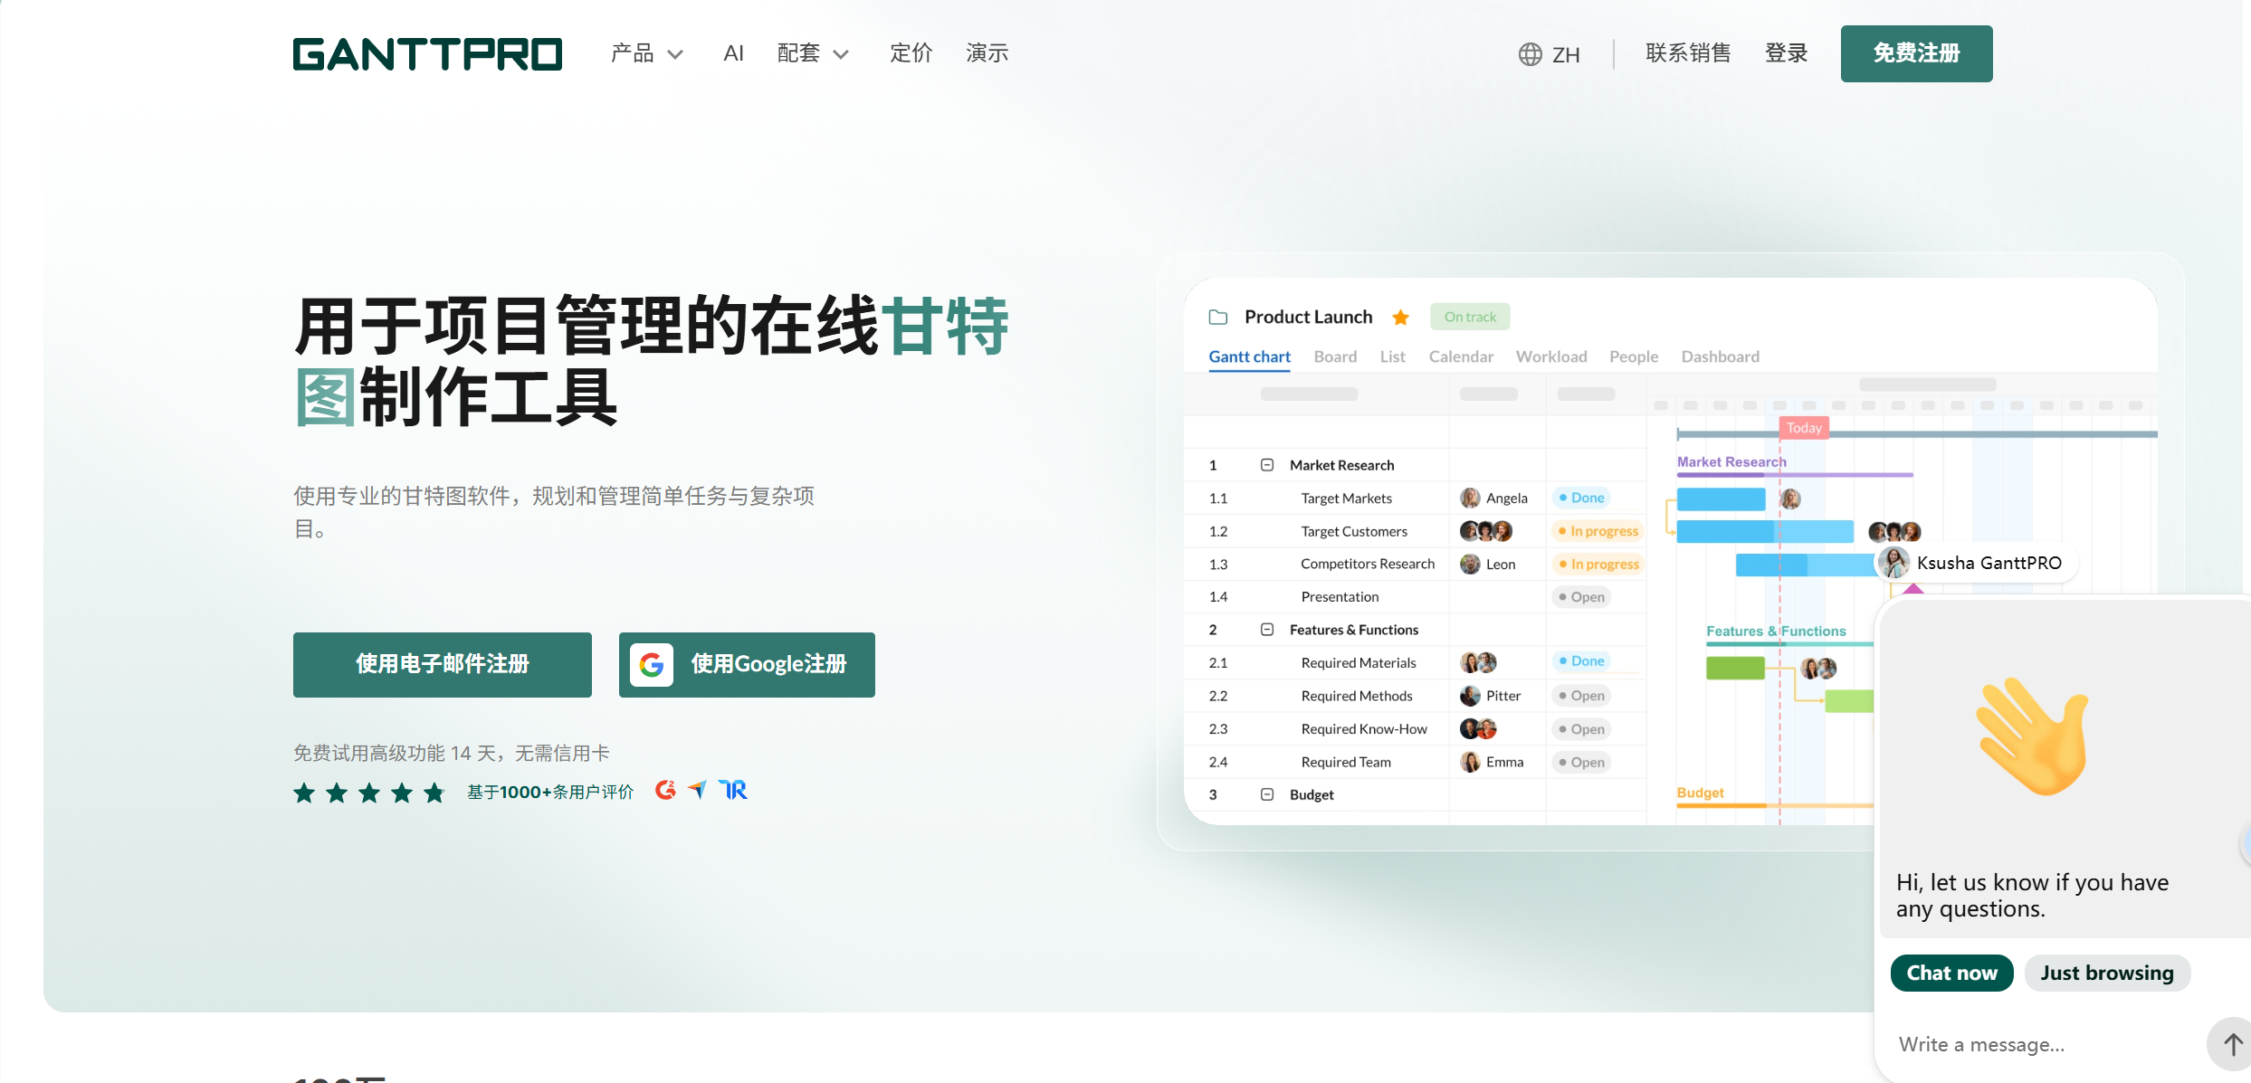Viewport: 2251px width, 1083px height.
Task: Click Open status in Required Team row
Action: click(1581, 762)
